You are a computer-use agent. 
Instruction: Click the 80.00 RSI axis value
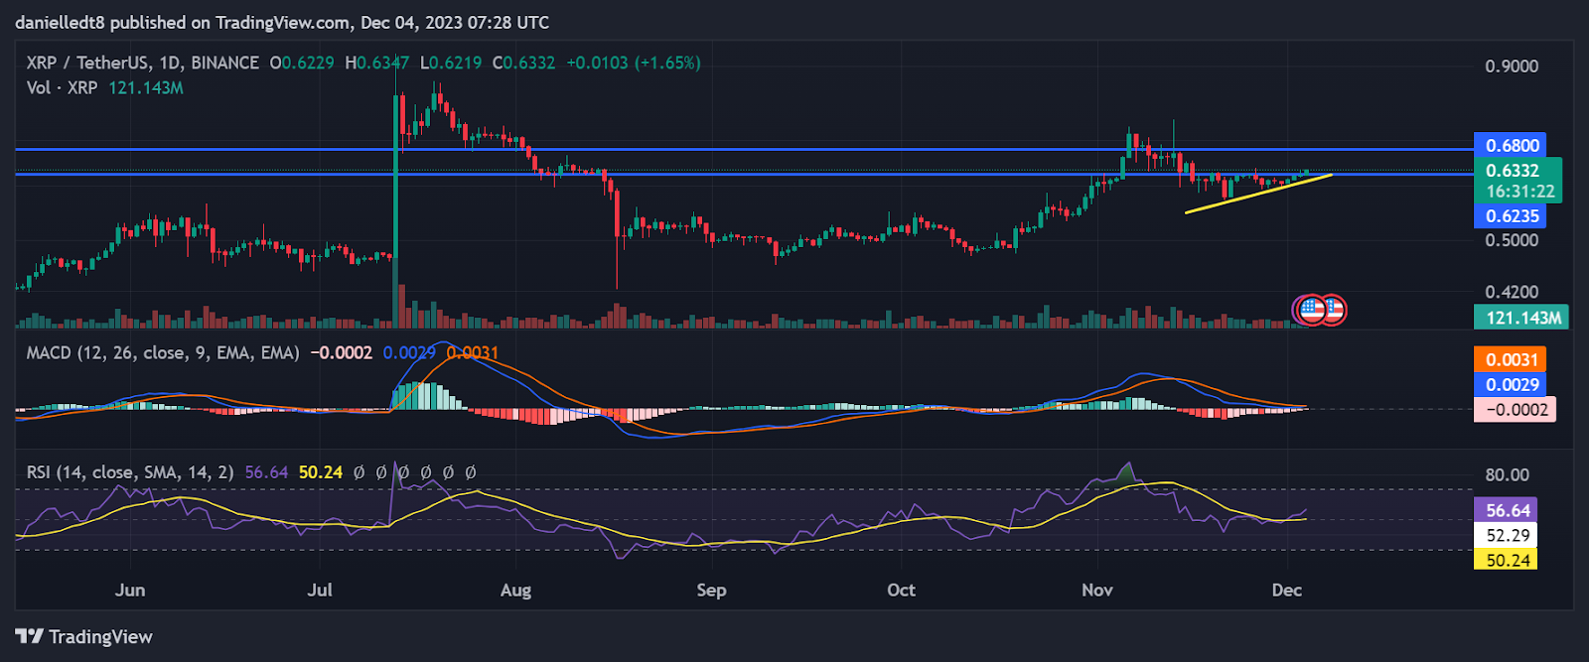1507,474
